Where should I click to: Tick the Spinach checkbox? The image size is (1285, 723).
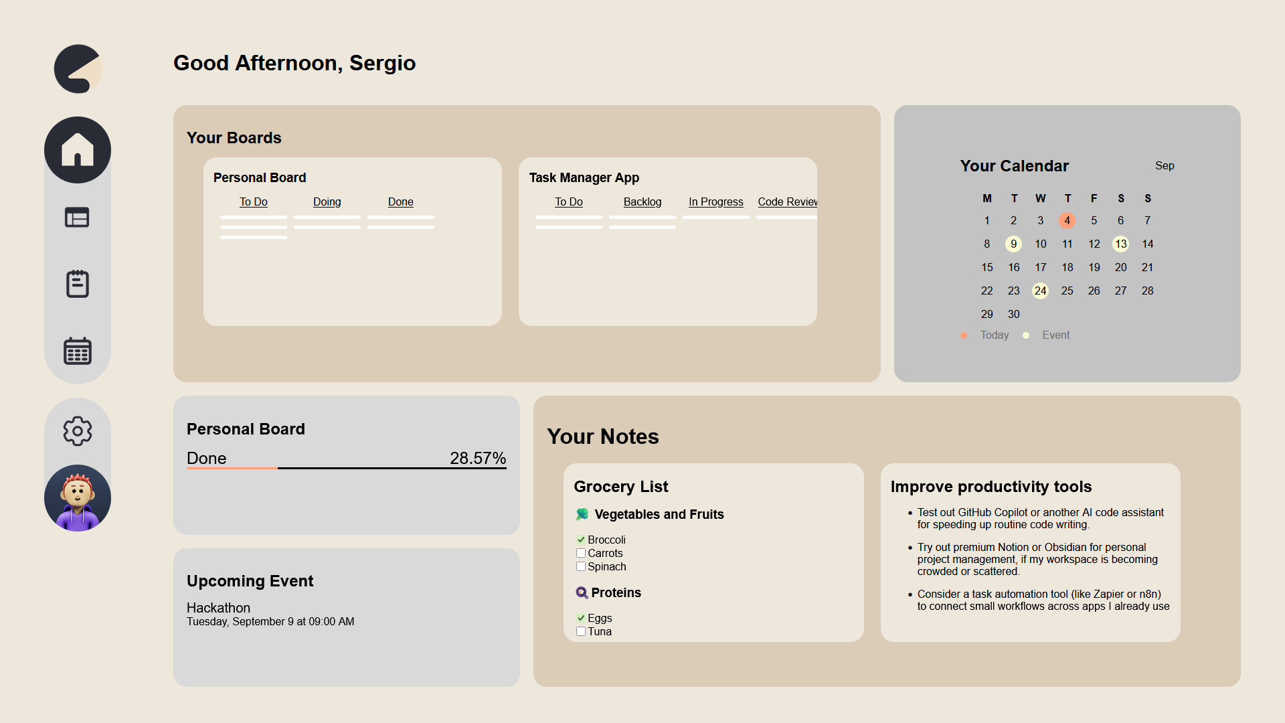click(x=581, y=566)
